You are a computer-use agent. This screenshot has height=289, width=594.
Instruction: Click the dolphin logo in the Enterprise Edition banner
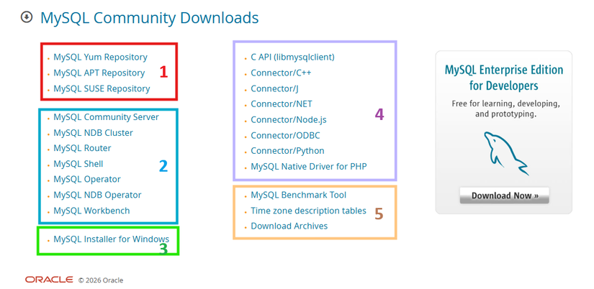click(x=506, y=153)
